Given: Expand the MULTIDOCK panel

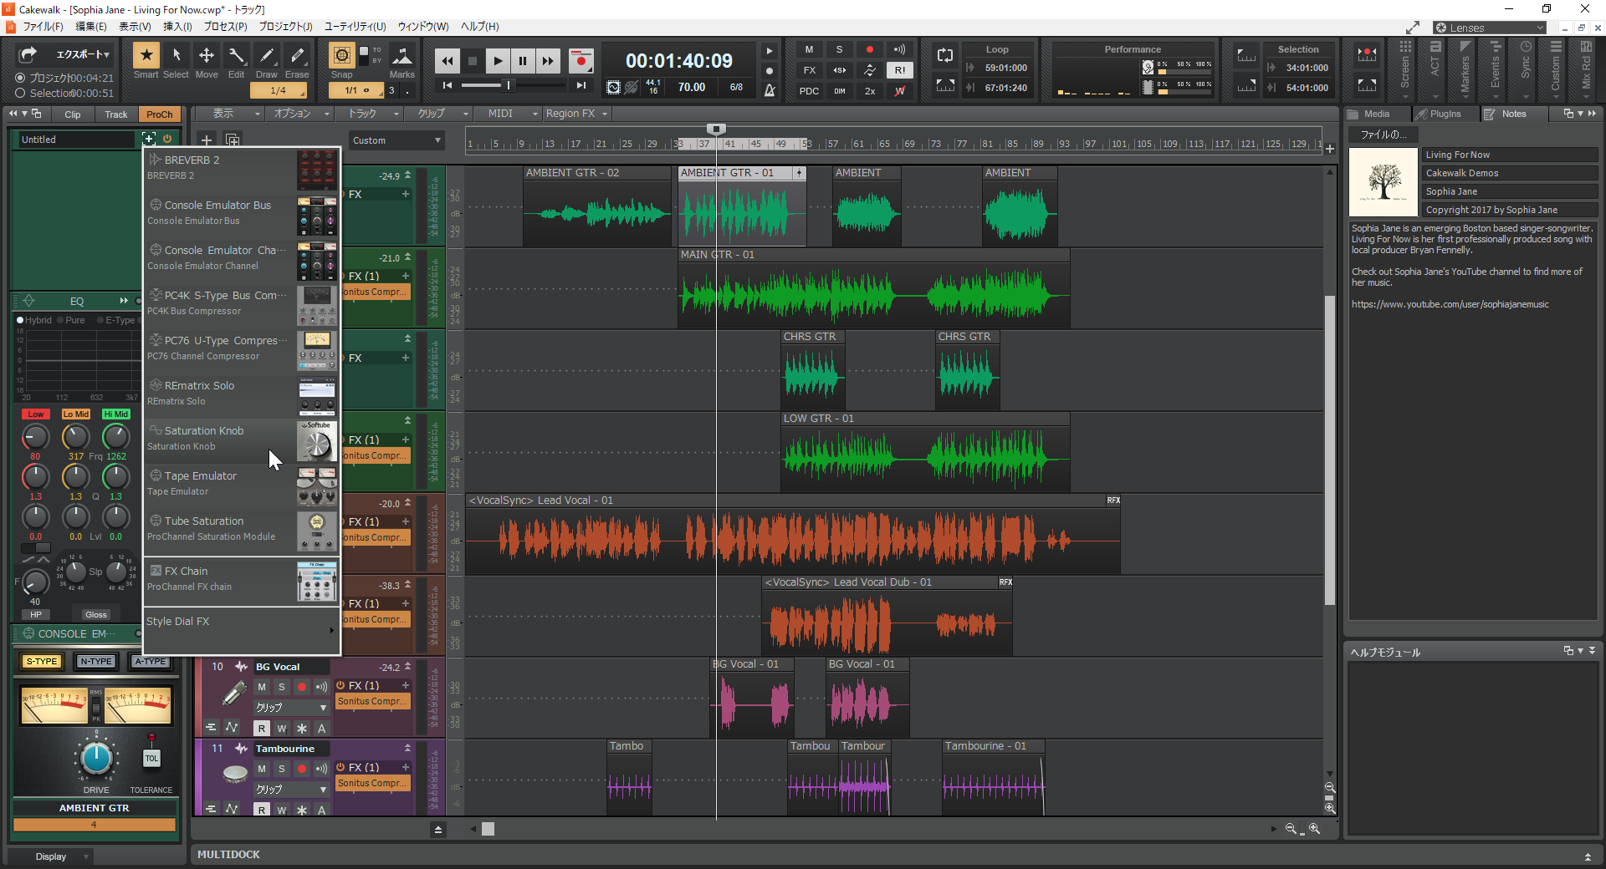Looking at the screenshot, I should pos(1588,856).
